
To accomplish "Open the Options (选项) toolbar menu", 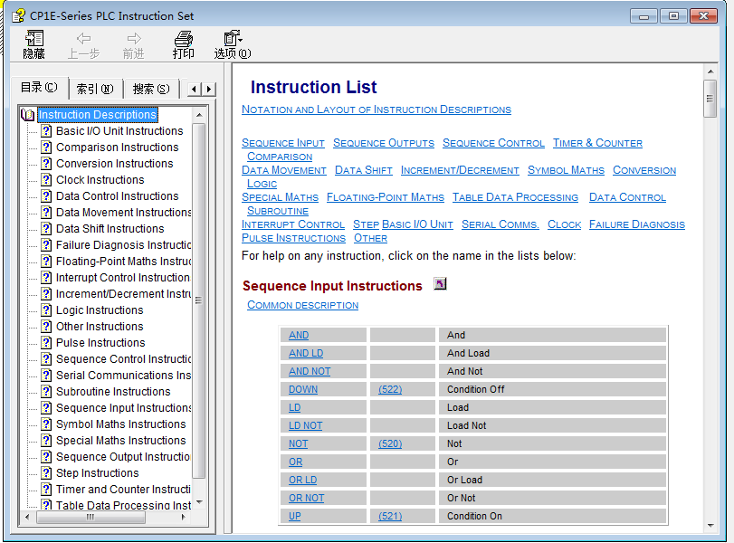I will coord(233,39).
